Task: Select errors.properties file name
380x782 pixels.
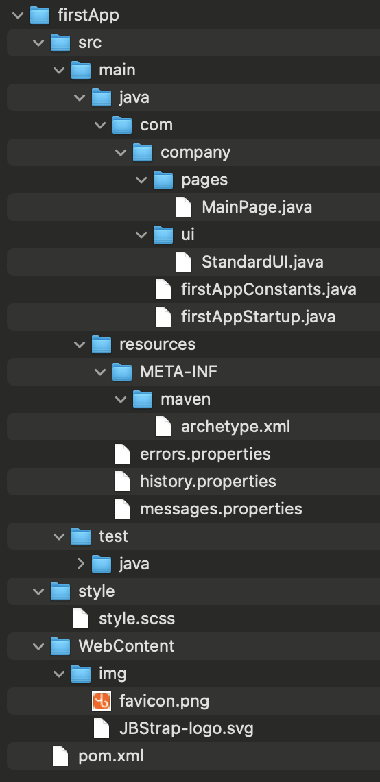Action: [206, 454]
